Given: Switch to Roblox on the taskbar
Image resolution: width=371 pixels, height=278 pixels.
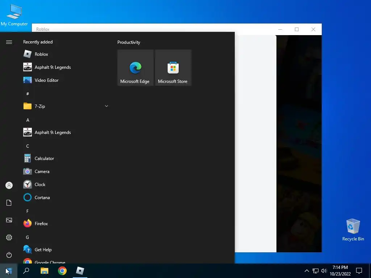Looking at the screenshot, I should pyautogui.click(x=80, y=271).
